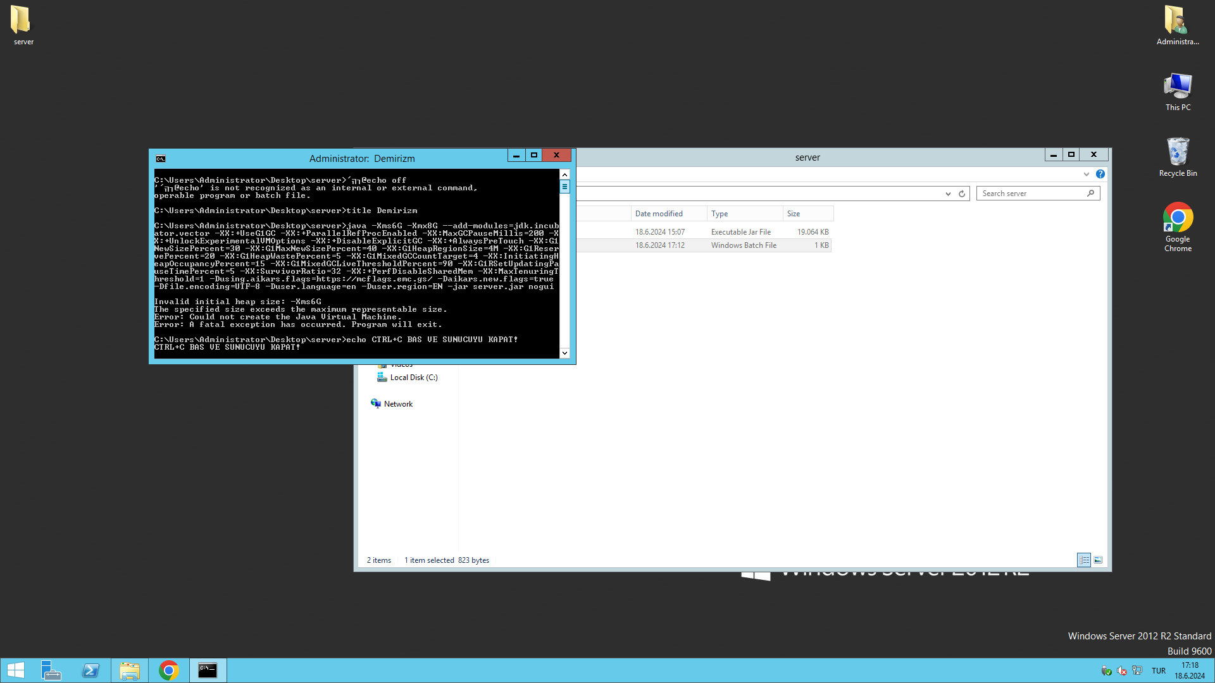This screenshot has width=1215, height=683.
Task: Launch Google Chrome from the desktop shortcut
Action: (x=1178, y=227)
